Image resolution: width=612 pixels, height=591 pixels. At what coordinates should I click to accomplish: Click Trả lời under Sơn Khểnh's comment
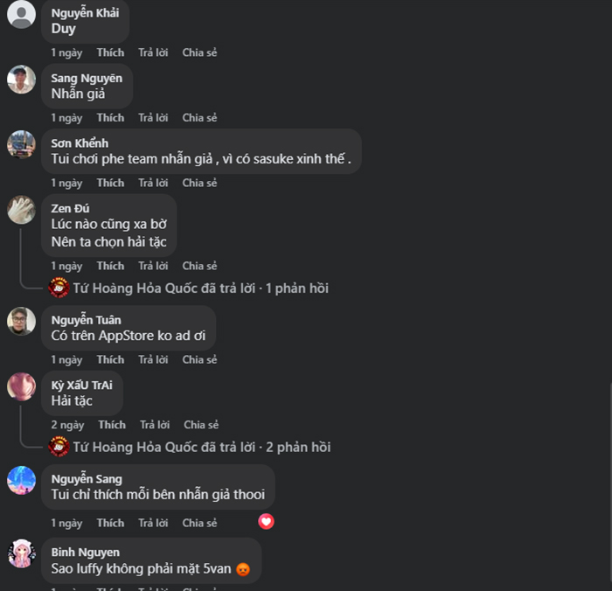[x=153, y=183]
